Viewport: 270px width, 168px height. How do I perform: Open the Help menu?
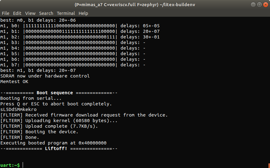[83, 13]
